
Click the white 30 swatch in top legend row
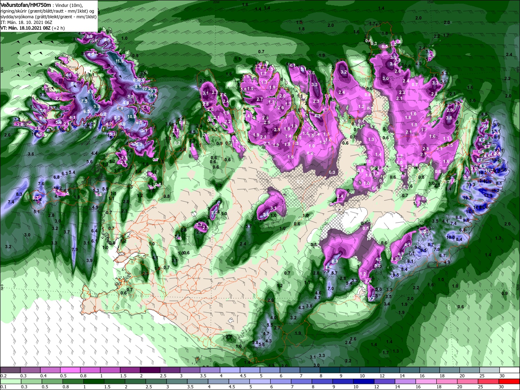[x=510, y=370]
